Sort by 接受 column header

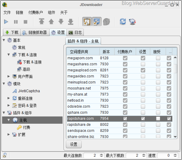[158, 51]
